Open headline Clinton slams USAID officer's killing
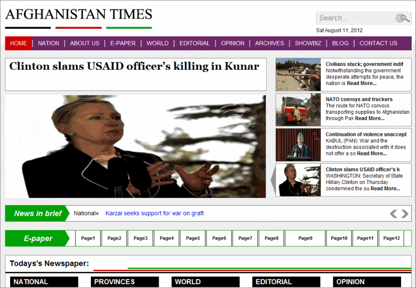The height and width of the screenshot is (288, 416). pos(134,66)
